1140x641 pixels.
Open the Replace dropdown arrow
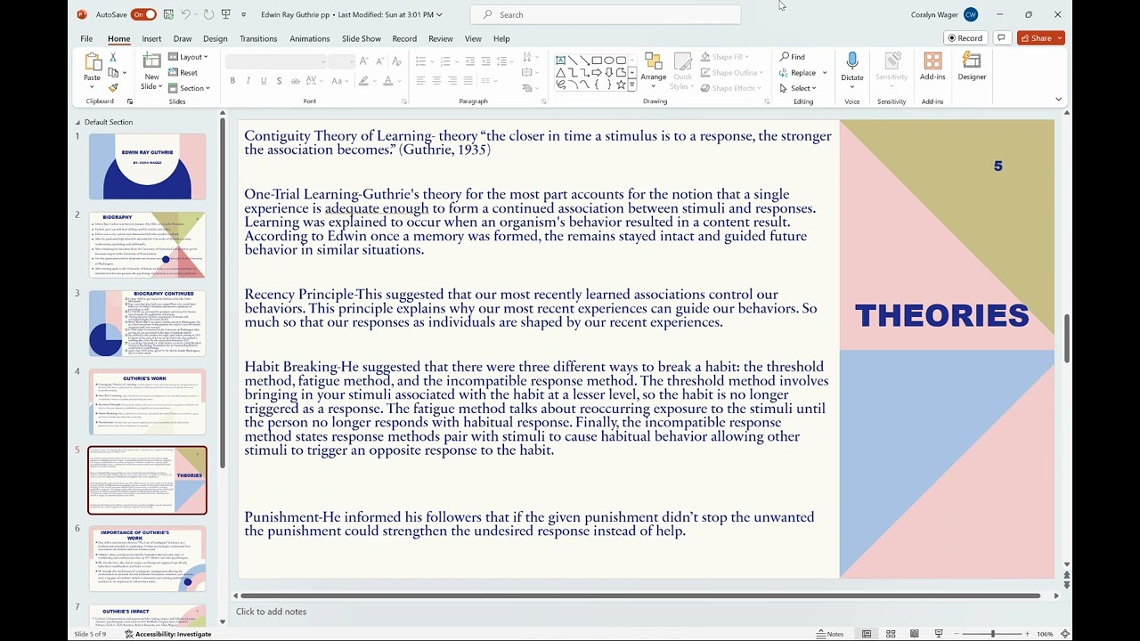coord(825,73)
